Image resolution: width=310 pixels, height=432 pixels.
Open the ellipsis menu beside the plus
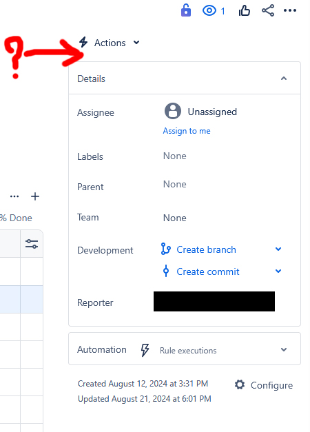14,196
